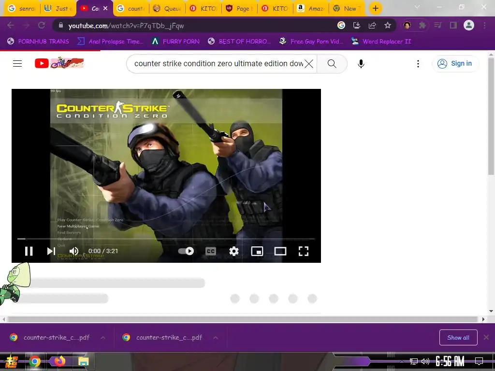Toggle the autoplay switch
This screenshot has height=371, width=495.
[186, 251]
